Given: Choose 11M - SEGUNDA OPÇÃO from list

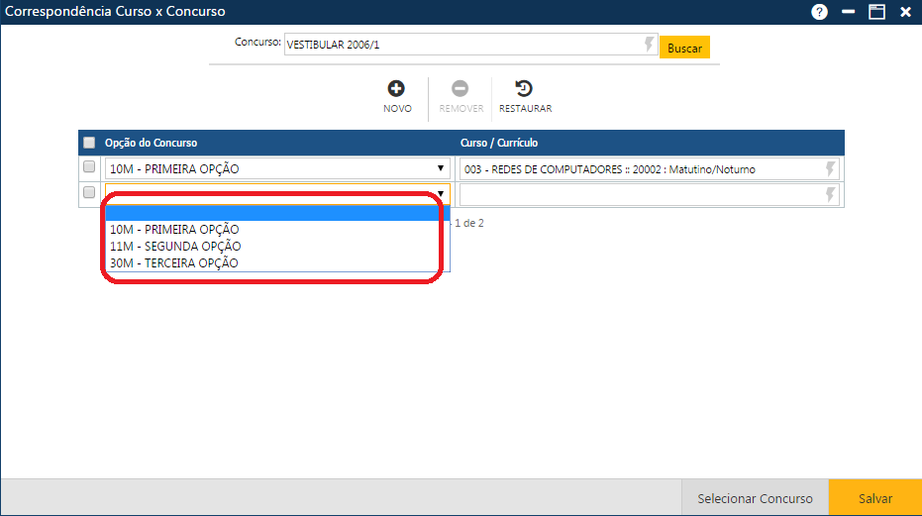Looking at the screenshot, I should tap(175, 246).
